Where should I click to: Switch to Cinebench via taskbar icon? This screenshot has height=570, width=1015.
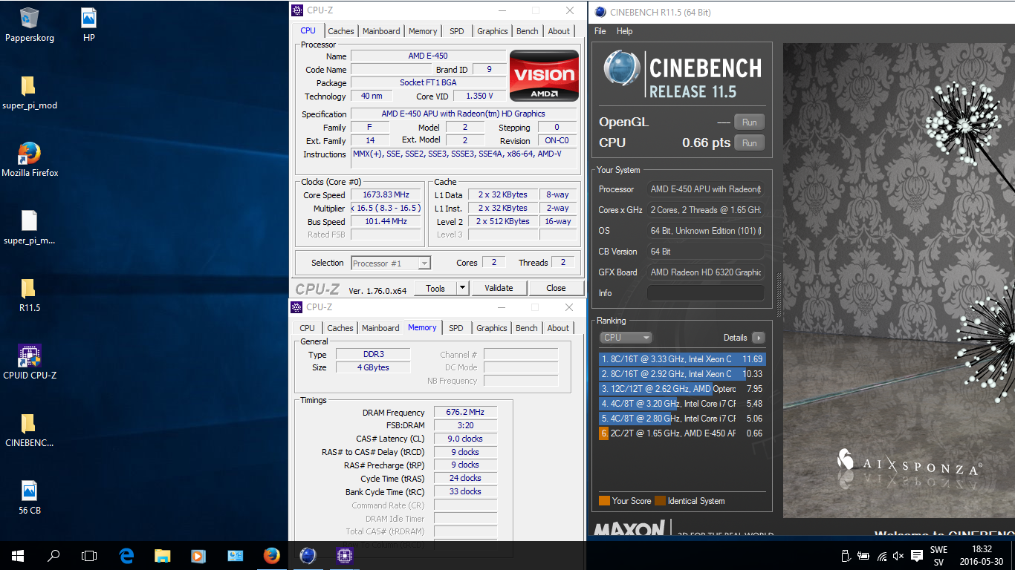[308, 555]
